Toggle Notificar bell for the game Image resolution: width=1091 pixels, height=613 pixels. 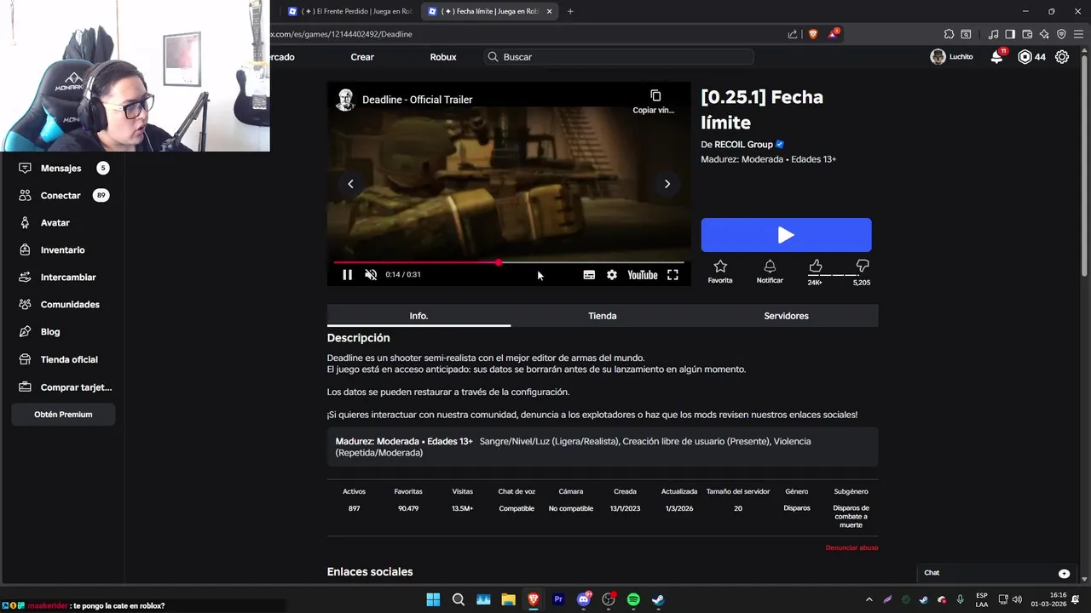click(x=770, y=266)
